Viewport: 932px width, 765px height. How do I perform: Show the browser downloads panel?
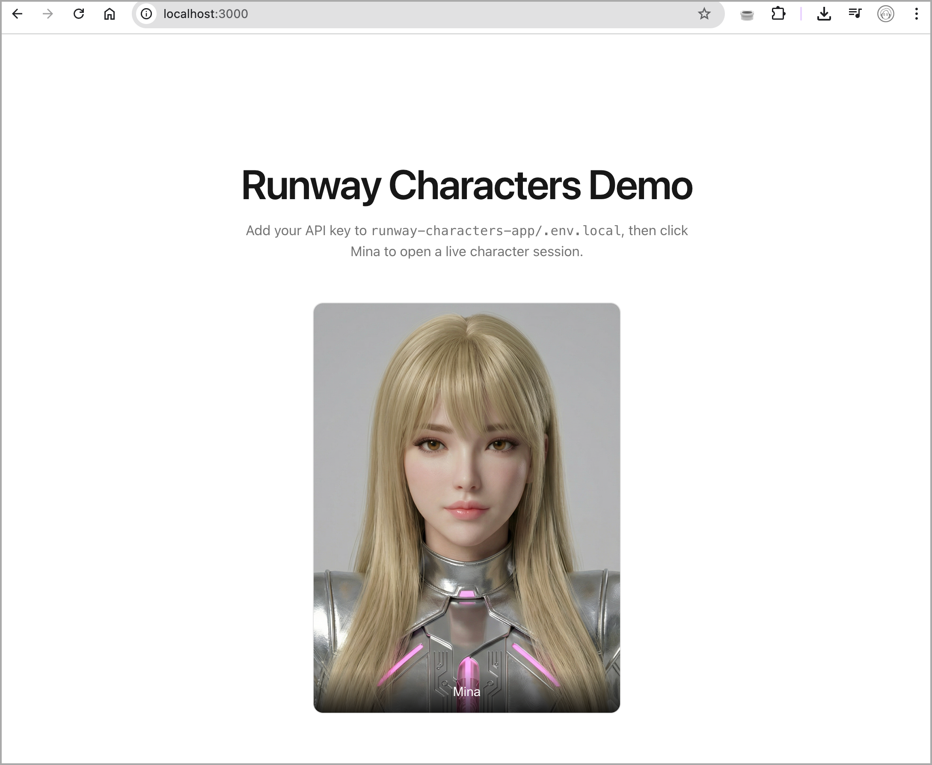(x=824, y=14)
